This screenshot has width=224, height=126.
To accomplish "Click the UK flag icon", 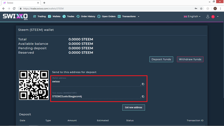I will pos(185,16).
